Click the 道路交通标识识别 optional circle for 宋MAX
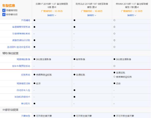The height and width of the screenshot is (118, 151). coord(114,40)
